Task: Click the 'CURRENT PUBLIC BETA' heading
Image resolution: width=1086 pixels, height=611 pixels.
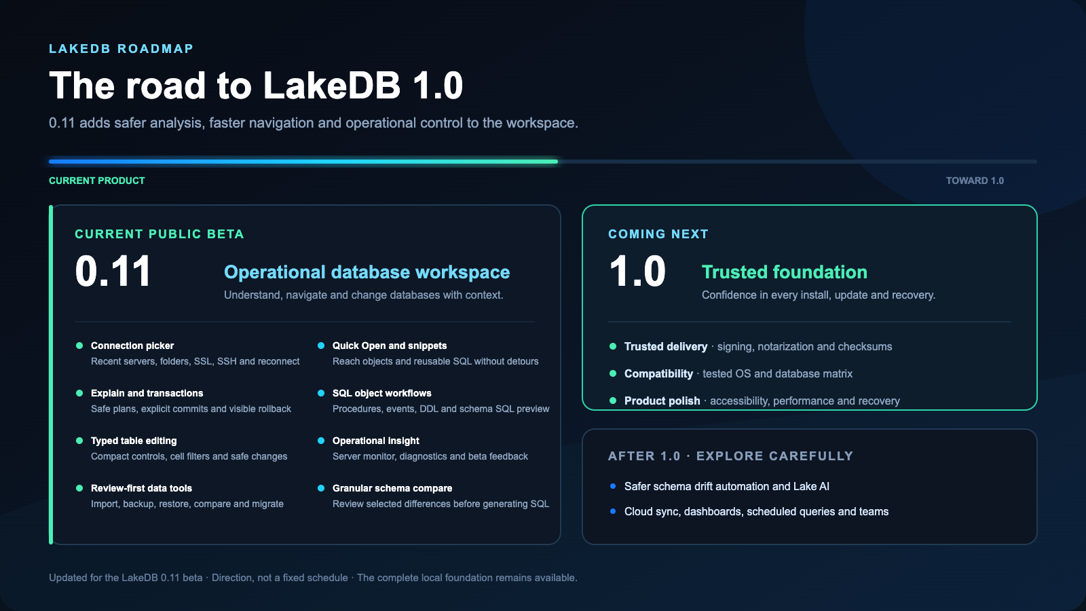Action: [x=160, y=234]
